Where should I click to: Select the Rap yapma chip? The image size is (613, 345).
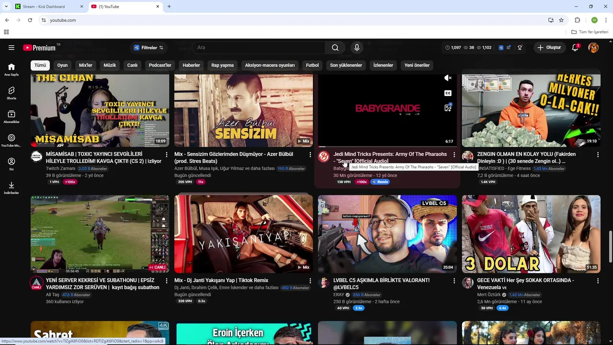(x=223, y=65)
